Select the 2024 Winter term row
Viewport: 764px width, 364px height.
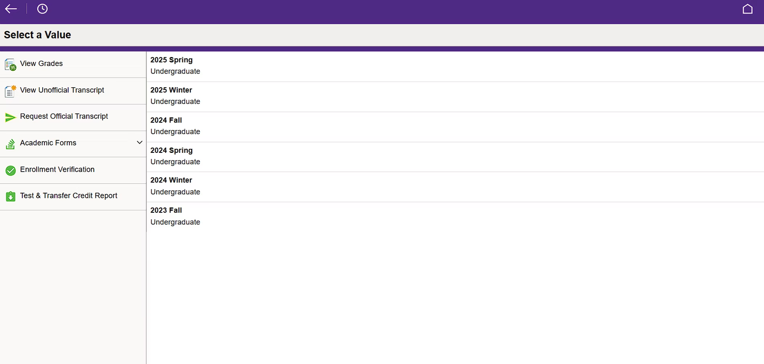172,186
